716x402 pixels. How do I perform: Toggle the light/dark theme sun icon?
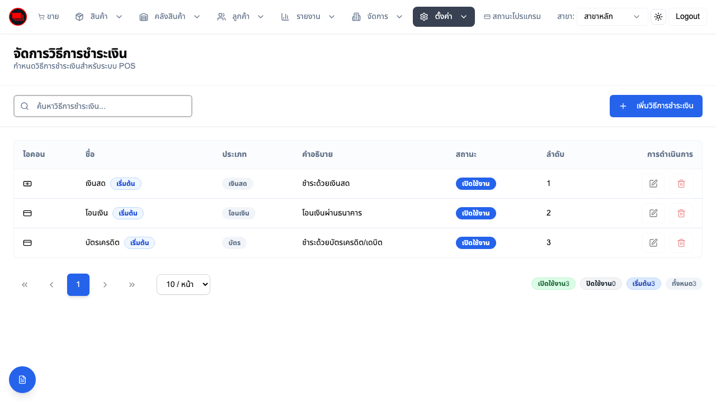point(658,17)
